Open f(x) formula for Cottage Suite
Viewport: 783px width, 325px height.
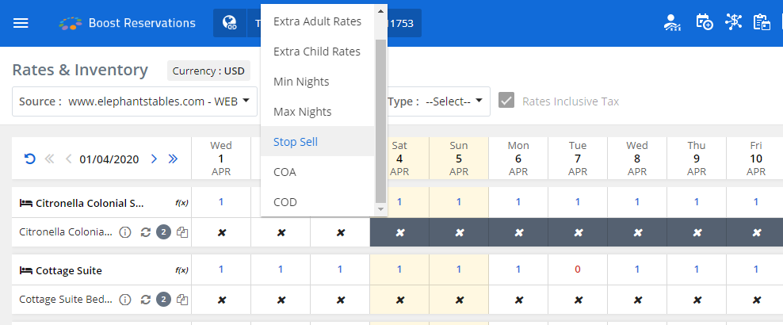(181, 270)
